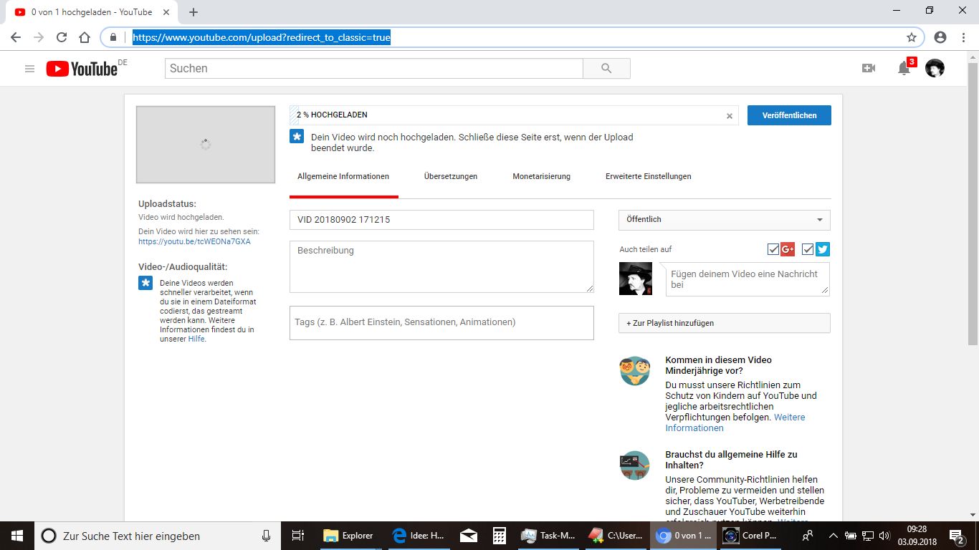The height and width of the screenshot is (550, 979).
Task: Click '+ Zur Playlist hinzufügen'
Action: tap(724, 323)
